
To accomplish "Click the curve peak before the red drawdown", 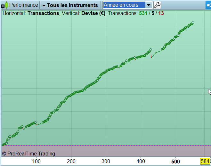I will tap(150, 50).
